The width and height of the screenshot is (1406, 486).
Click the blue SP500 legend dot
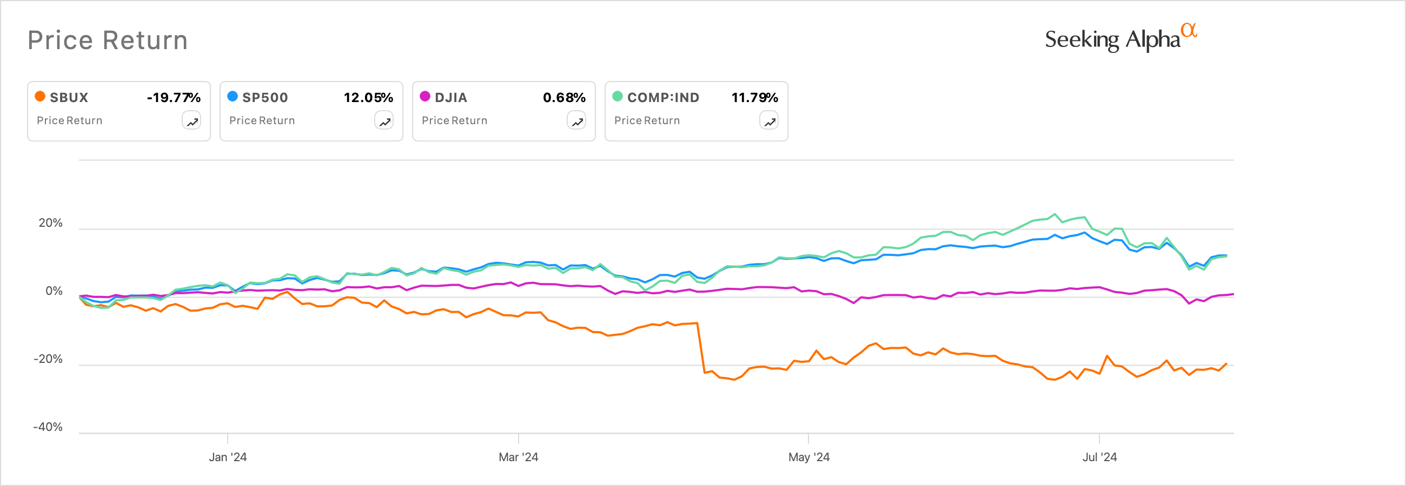(233, 97)
